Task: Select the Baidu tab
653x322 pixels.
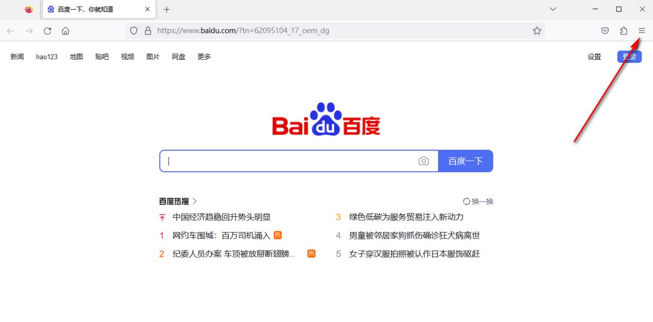Action: [x=99, y=10]
